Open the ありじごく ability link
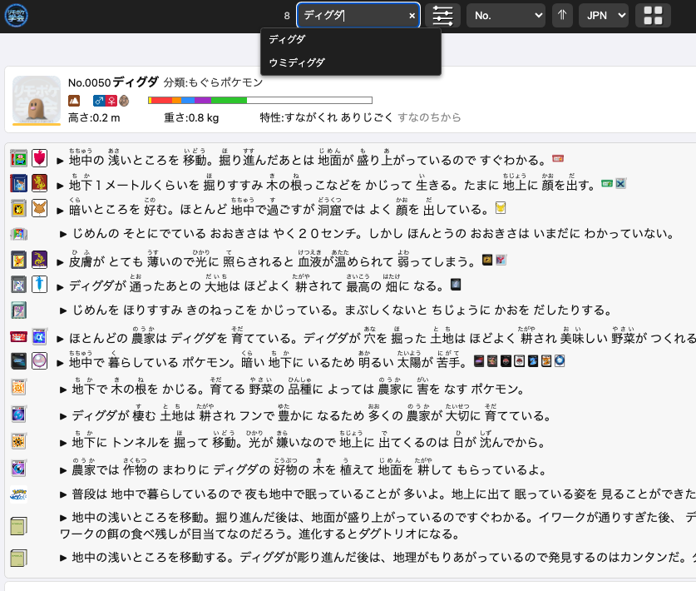 pyautogui.click(x=367, y=117)
